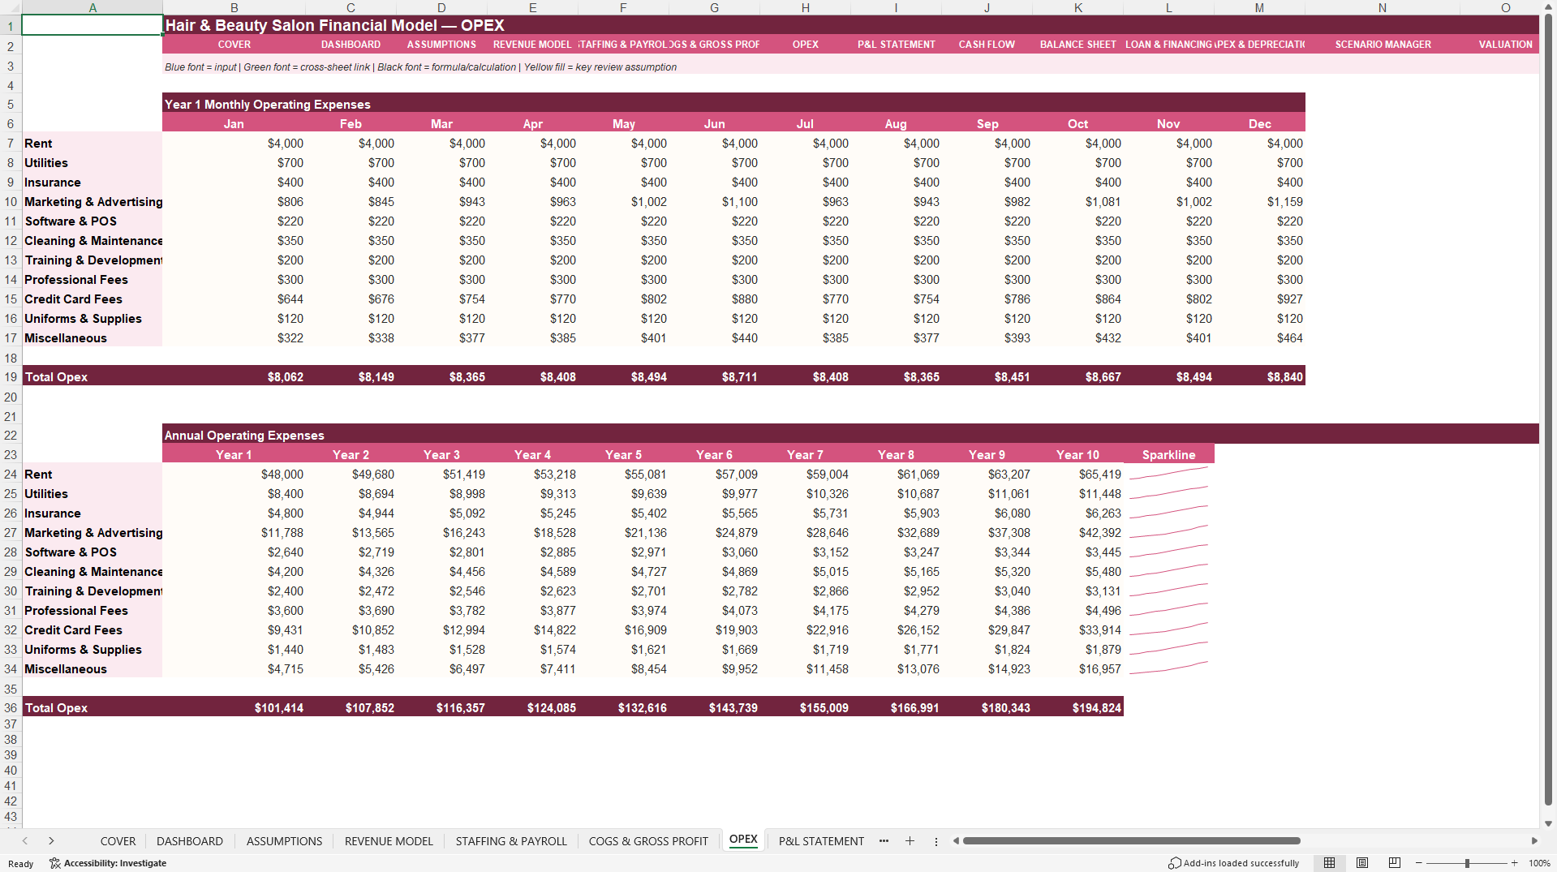Select the Year 7 column heading

(x=805, y=455)
